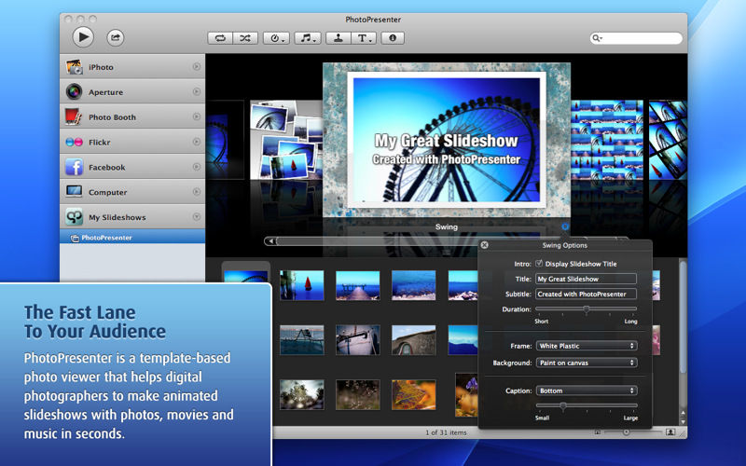Image resolution: width=746 pixels, height=466 pixels.
Task: Choose the film strip template at far right
Action: point(668,139)
